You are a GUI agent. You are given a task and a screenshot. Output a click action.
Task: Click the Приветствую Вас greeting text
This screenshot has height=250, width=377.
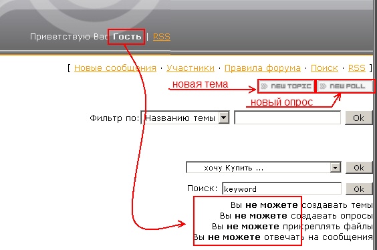[x=69, y=37]
